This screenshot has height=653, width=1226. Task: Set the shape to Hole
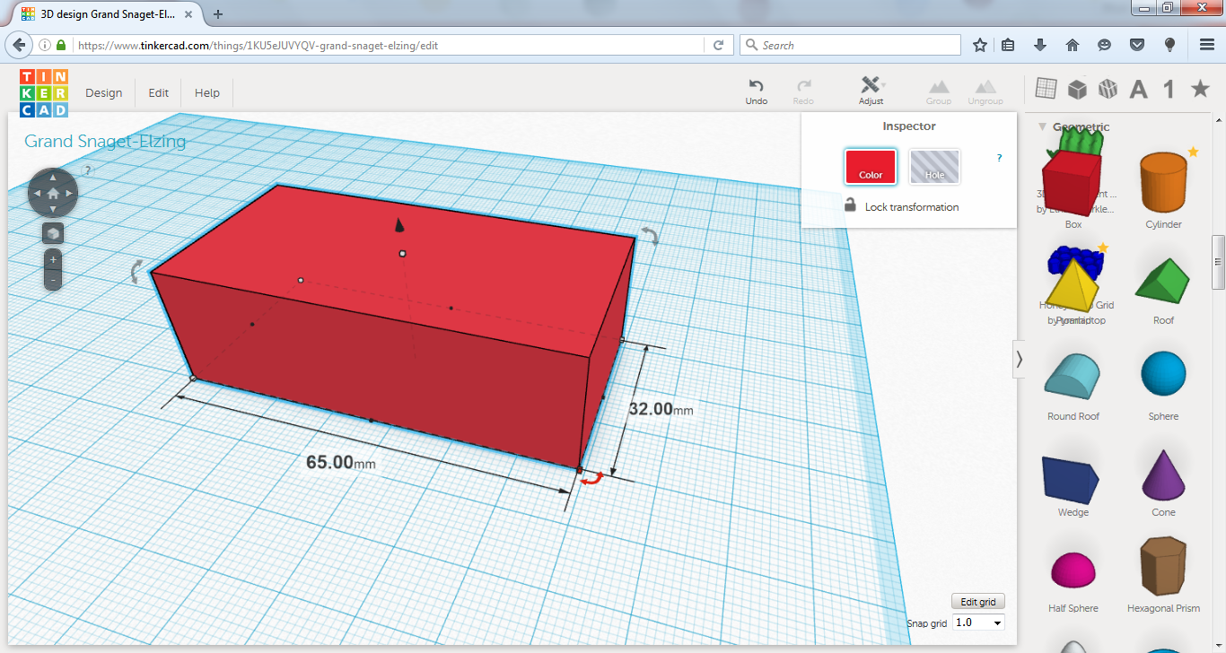click(934, 167)
